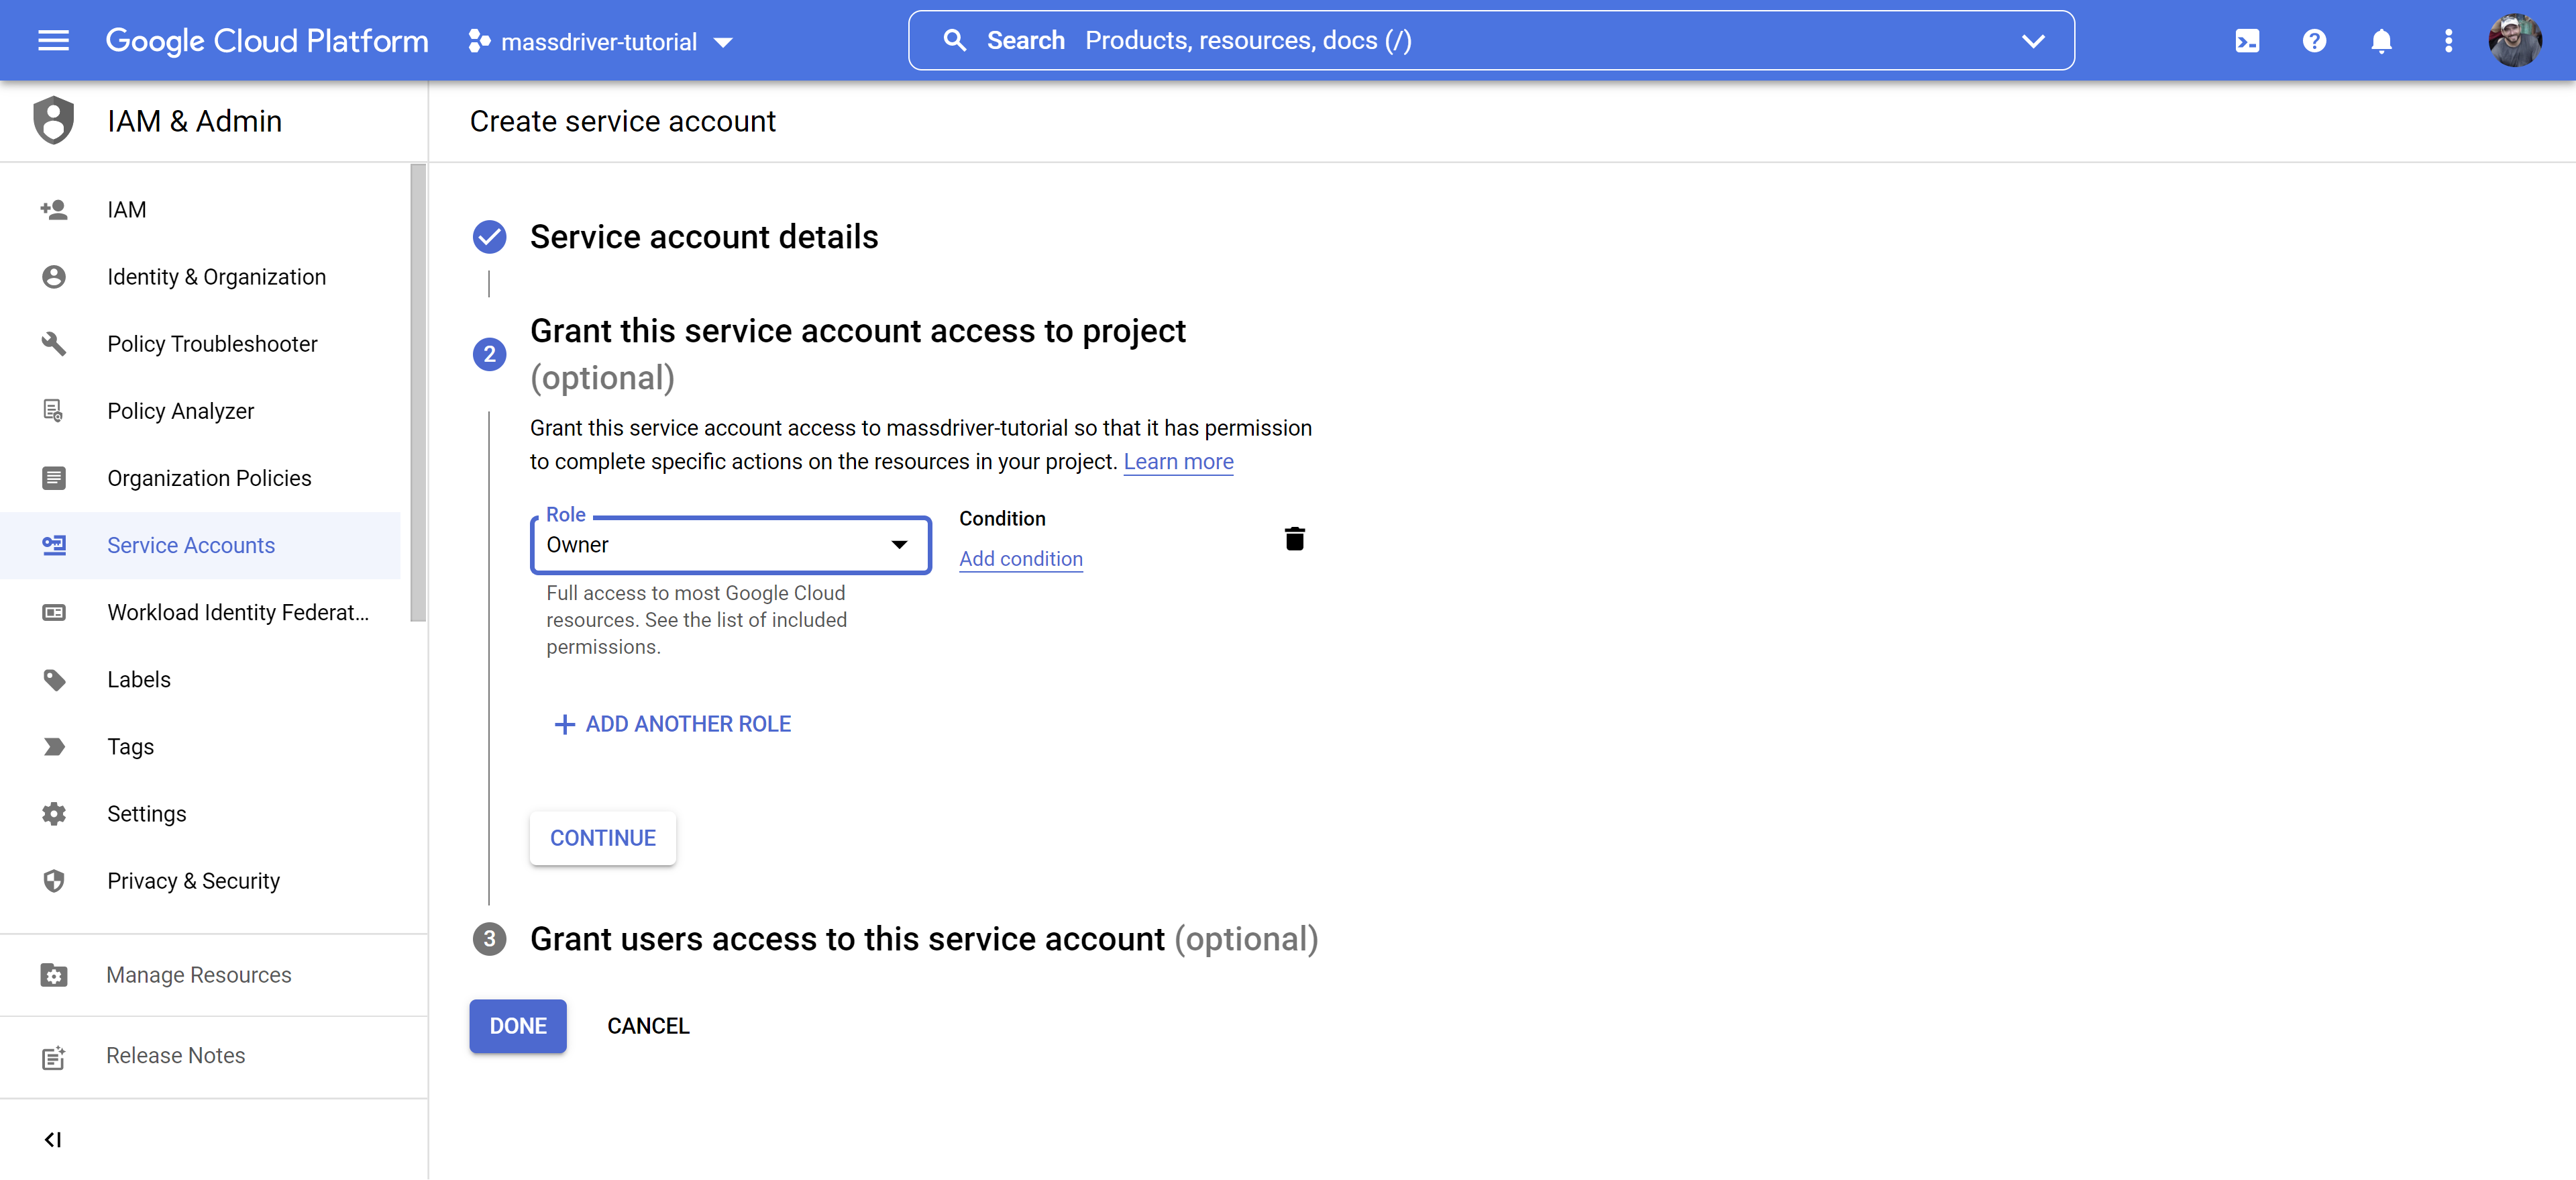Delete the Owner role with trash icon
Viewport: 2576px width, 1180px height.
1294,538
